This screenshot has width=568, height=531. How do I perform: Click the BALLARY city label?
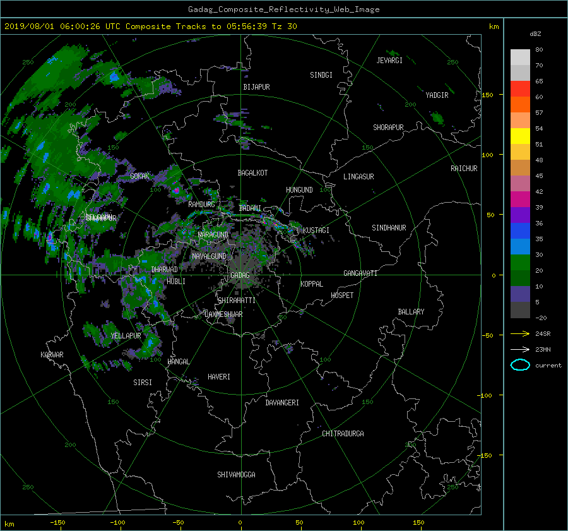411,312
